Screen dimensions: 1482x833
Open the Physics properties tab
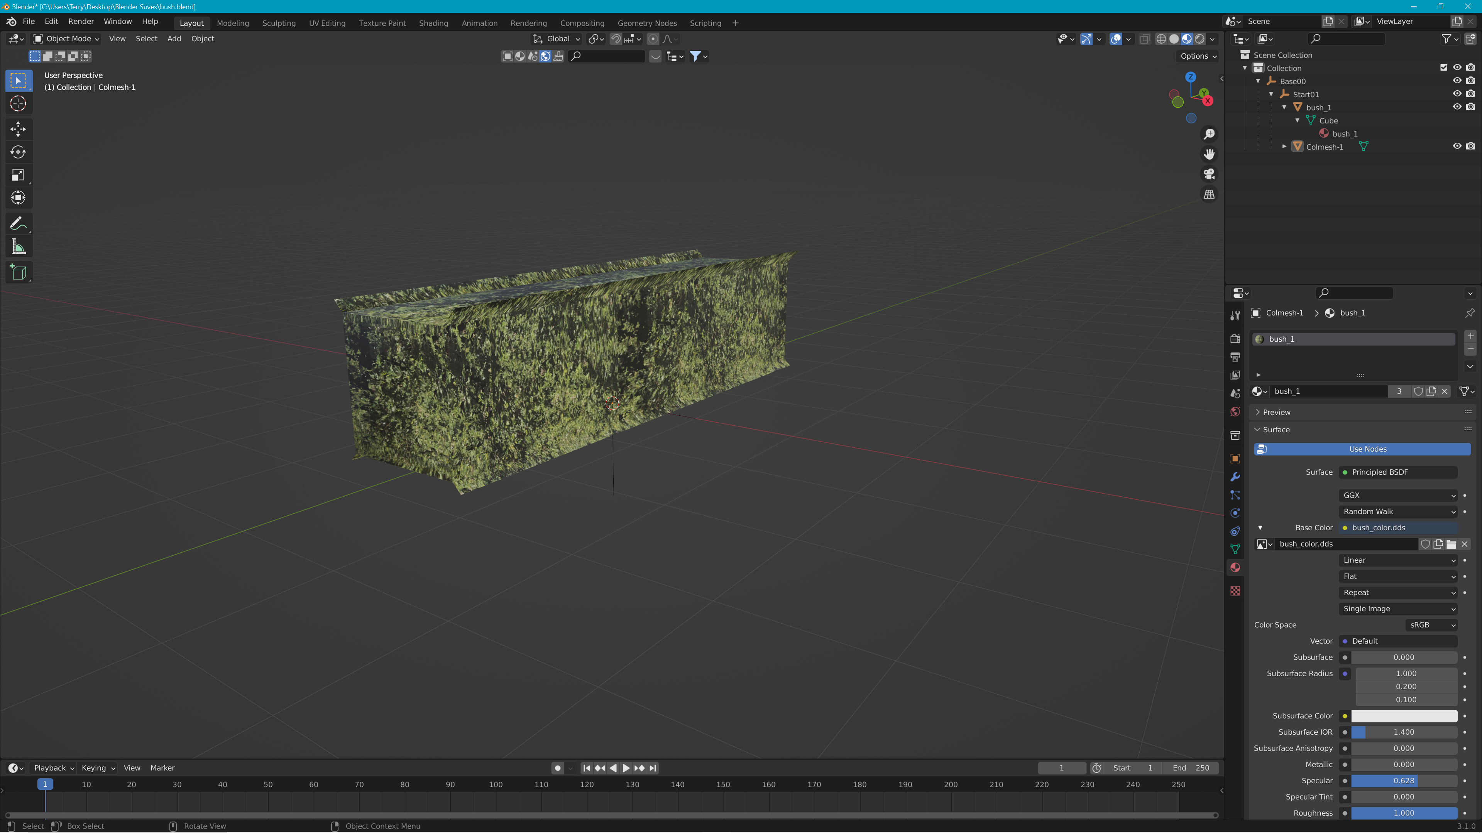point(1235,513)
